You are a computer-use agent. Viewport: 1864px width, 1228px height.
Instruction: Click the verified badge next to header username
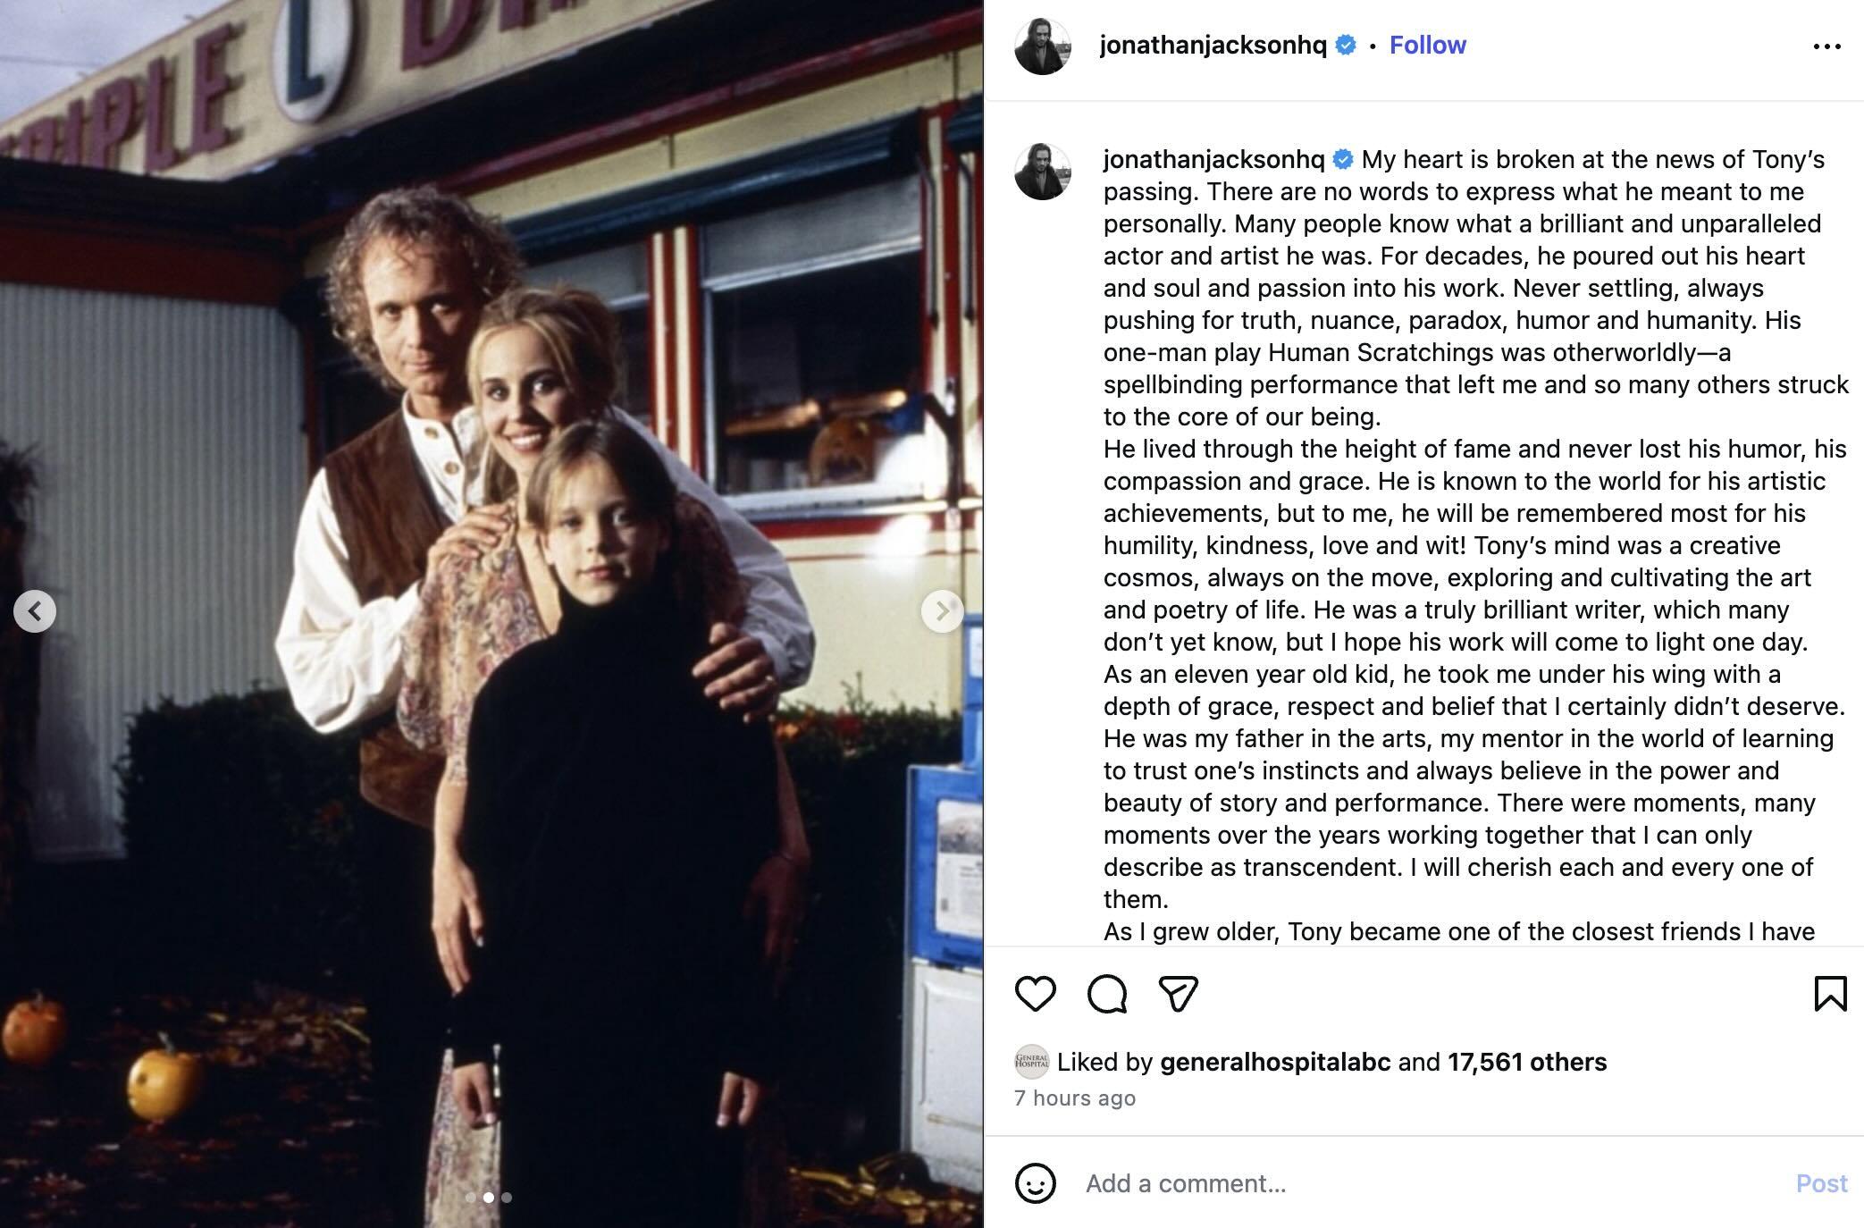click(x=1346, y=45)
